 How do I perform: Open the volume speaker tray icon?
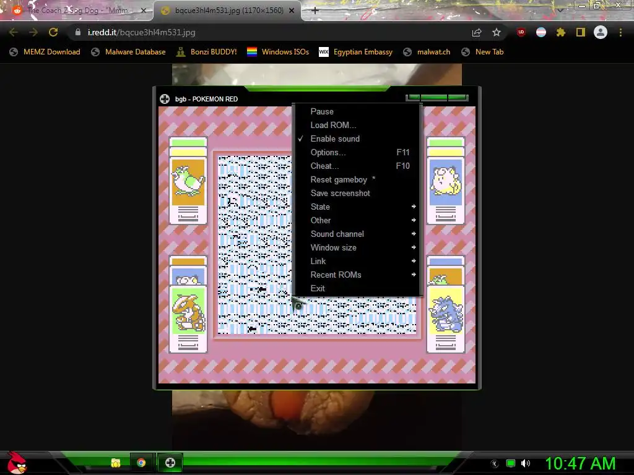click(x=526, y=464)
